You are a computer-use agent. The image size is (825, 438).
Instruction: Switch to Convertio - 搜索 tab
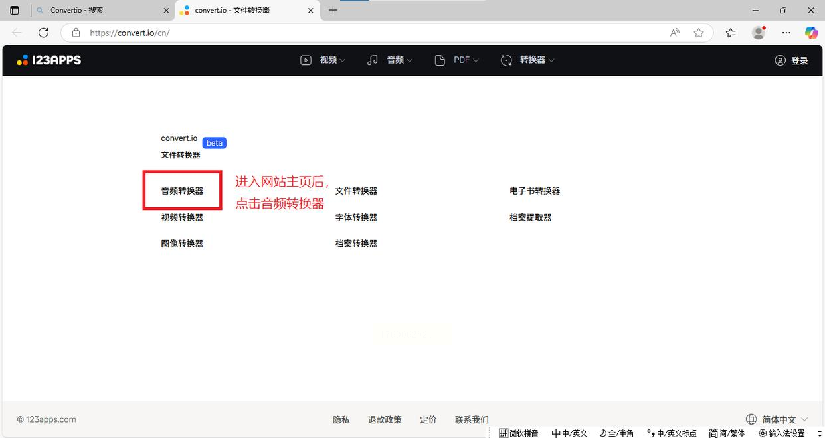(x=104, y=11)
